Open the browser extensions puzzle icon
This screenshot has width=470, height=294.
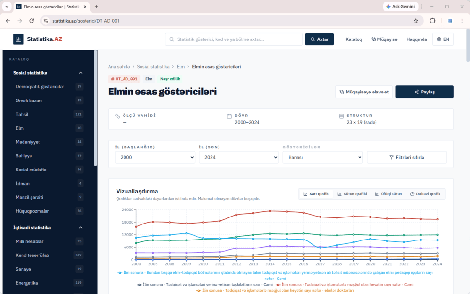pyautogui.click(x=432, y=21)
